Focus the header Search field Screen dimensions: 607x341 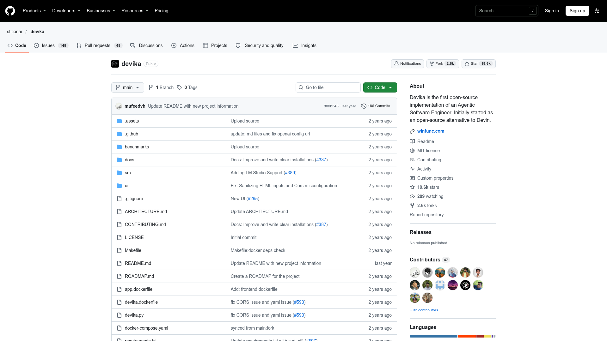pyautogui.click(x=506, y=11)
